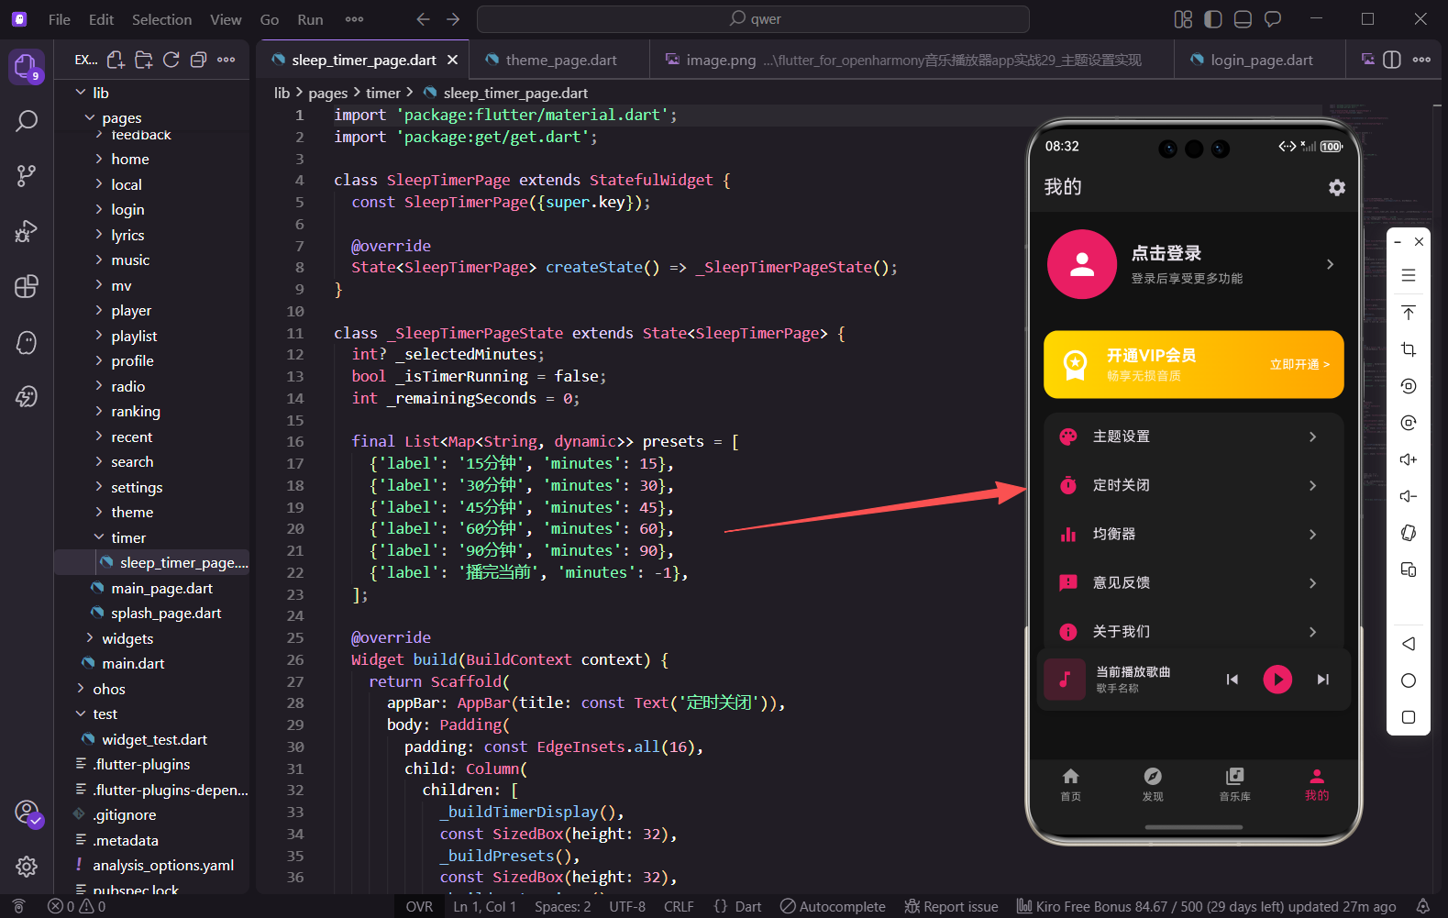Toggle OVR overtype mode in status bar
The height and width of the screenshot is (918, 1448).
419,906
